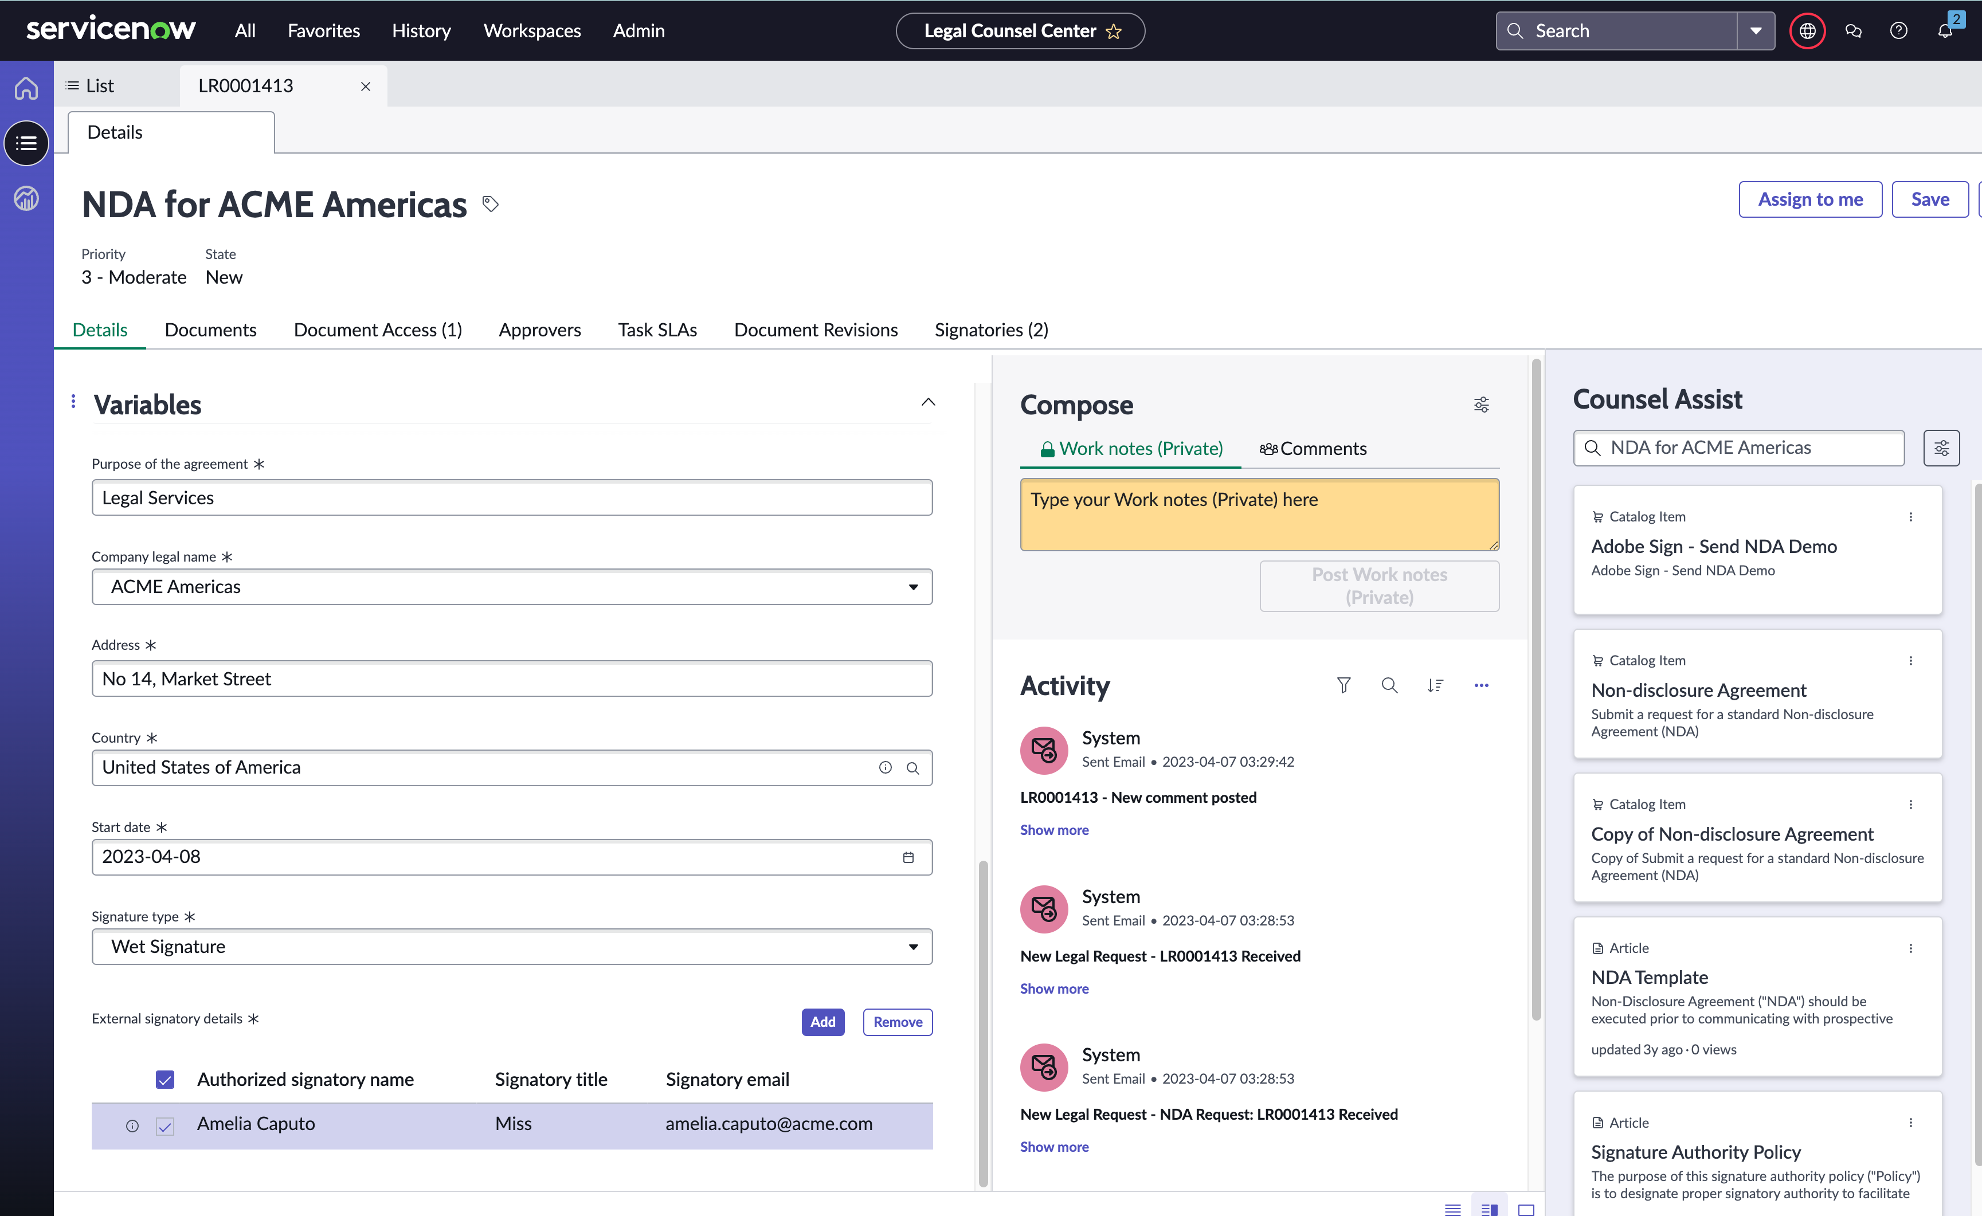This screenshot has height=1216, width=1982.
Task: Sort the Activity stream
Action: pos(1435,685)
